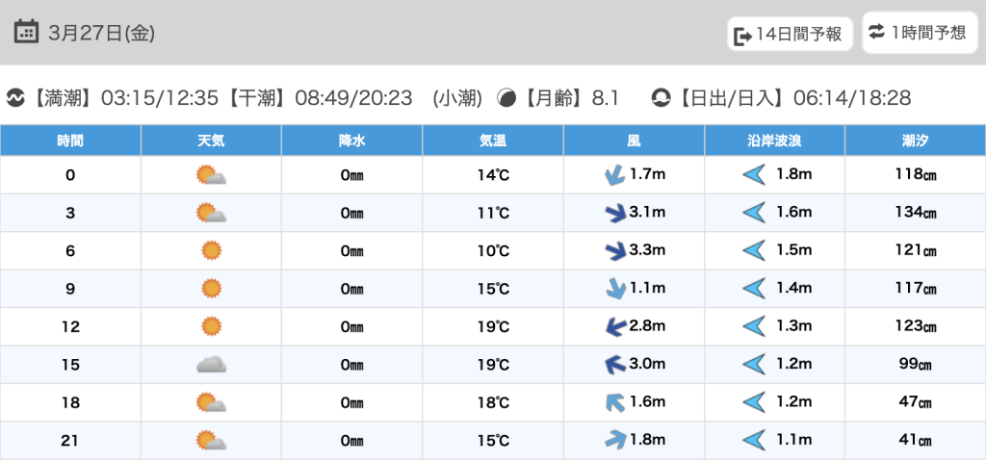
Task: Click the sunny weather icon at hour 6
Action: pos(211,251)
